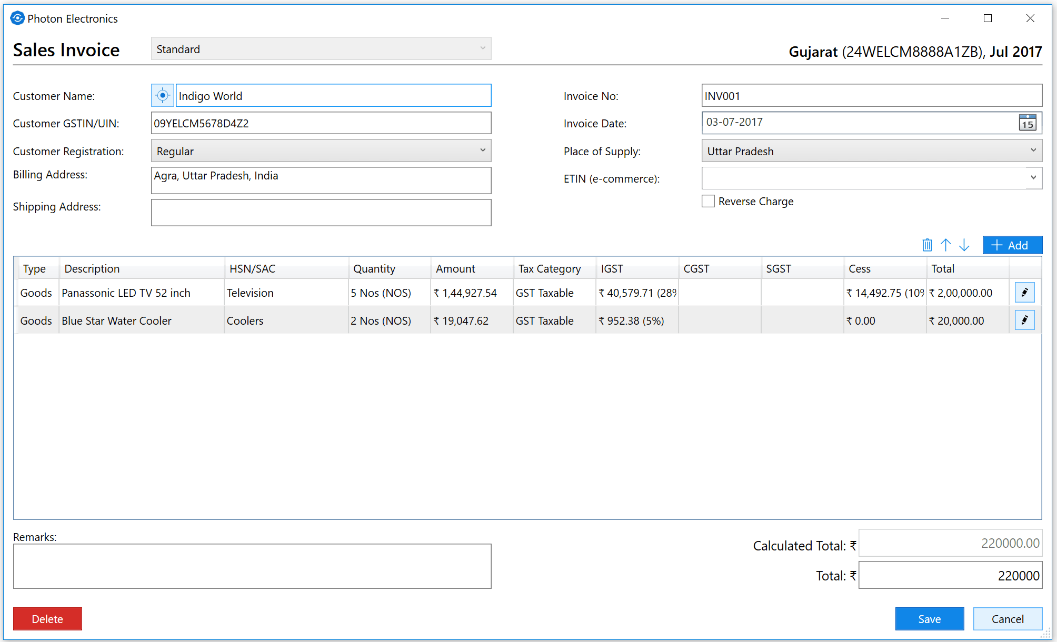Click the customer lookup target icon

[162, 96]
